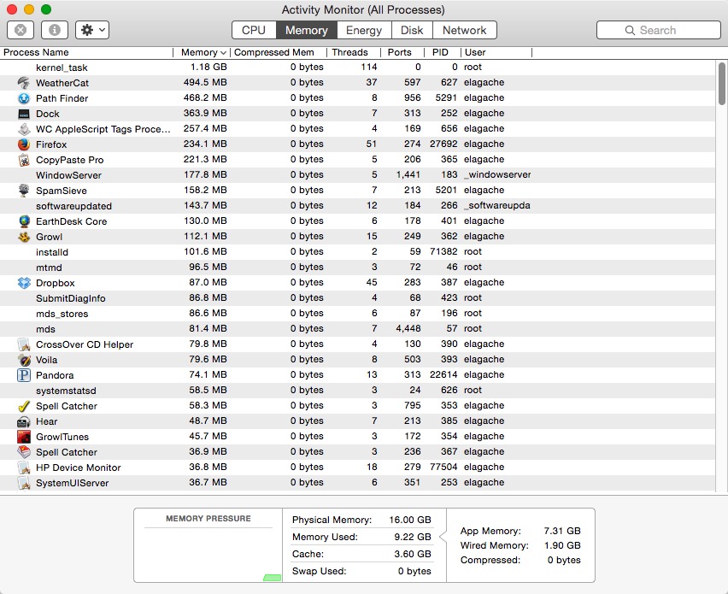Click the Memory Used 9.22 GB value
728x594 pixels.
tap(413, 537)
